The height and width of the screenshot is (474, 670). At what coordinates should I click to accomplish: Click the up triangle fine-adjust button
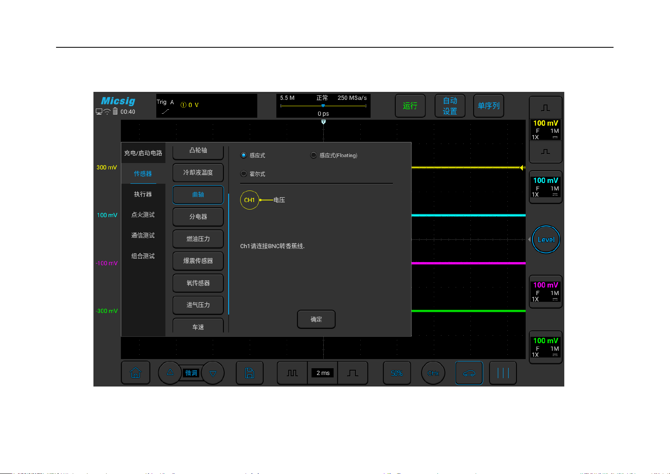click(170, 373)
